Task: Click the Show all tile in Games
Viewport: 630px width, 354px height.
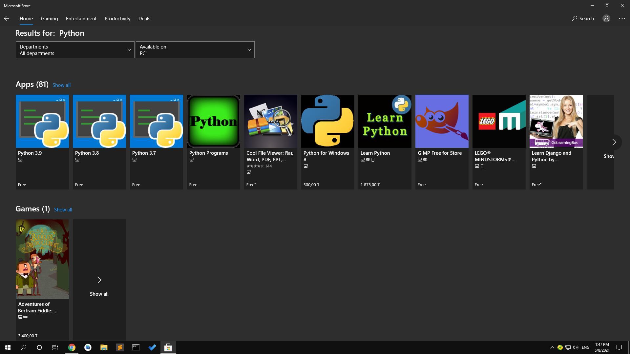Action: coord(99,280)
